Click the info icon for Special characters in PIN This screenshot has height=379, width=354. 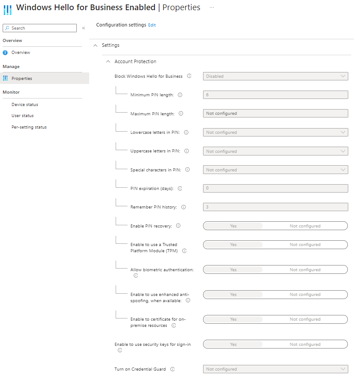188,170
